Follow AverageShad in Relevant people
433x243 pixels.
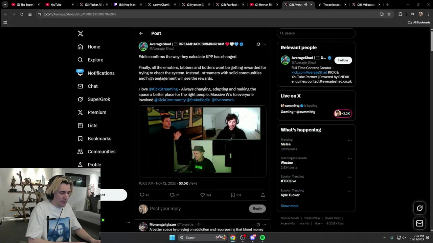[343, 60]
